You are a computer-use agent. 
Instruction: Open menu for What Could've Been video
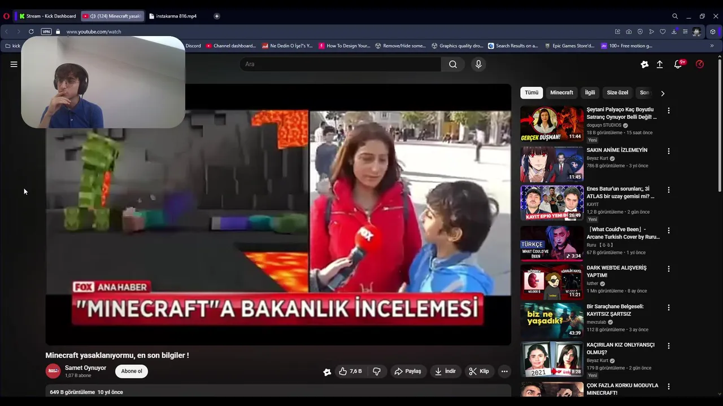coord(669,231)
